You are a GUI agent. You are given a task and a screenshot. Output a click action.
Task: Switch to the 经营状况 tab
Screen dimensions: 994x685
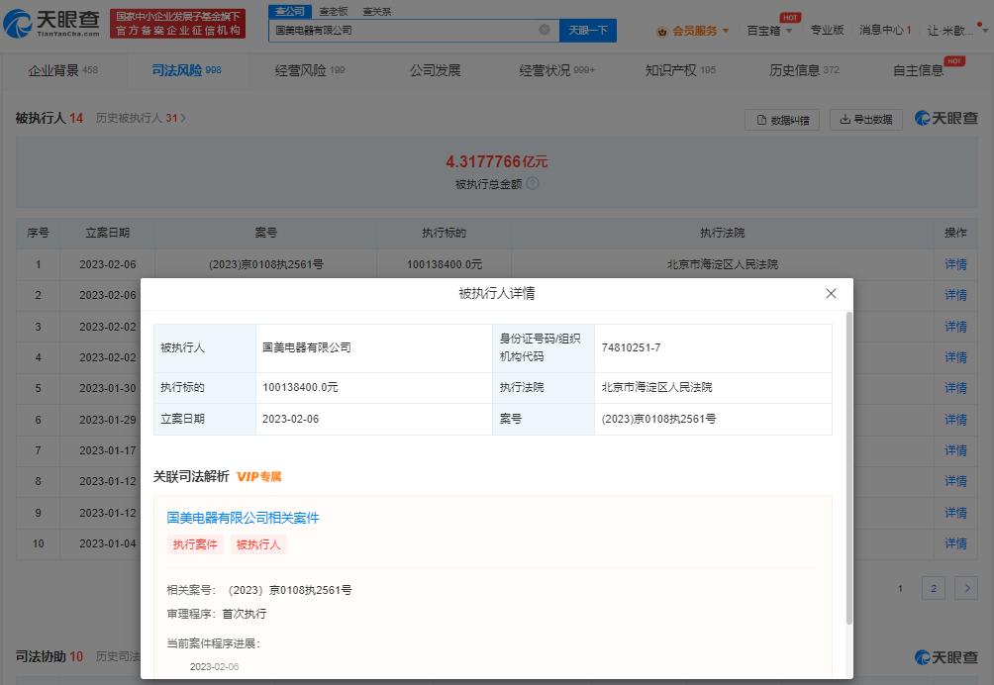click(x=556, y=70)
